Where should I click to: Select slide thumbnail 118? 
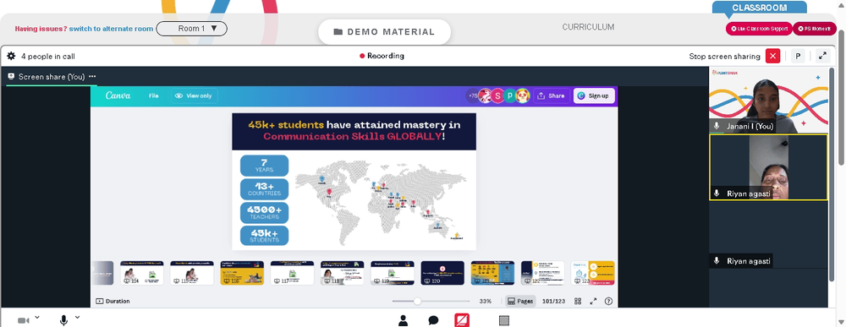(x=342, y=273)
